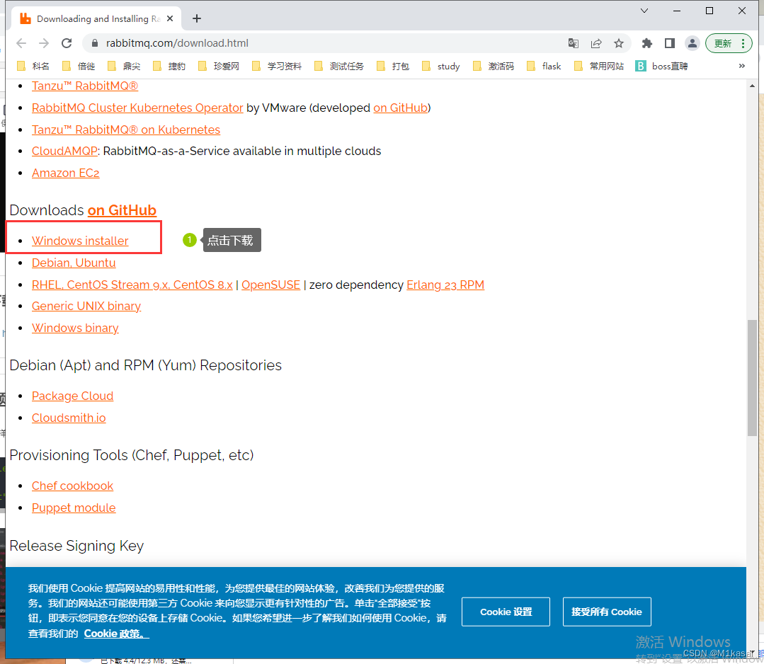Open RabbitMQ Cluster Kubernetes Operator link

[137, 108]
